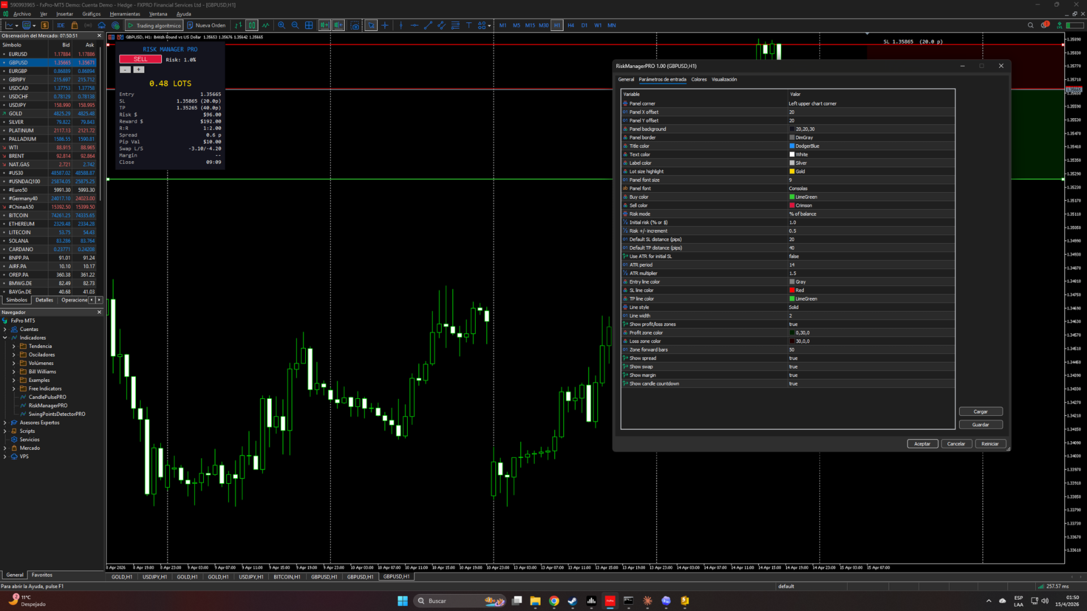Open the Herramientas menu

click(x=125, y=14)
